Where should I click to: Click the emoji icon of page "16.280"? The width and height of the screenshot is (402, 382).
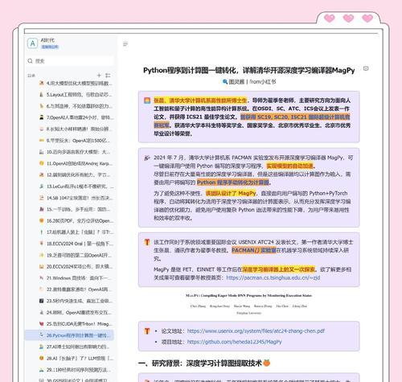click(x=42, y=220)
